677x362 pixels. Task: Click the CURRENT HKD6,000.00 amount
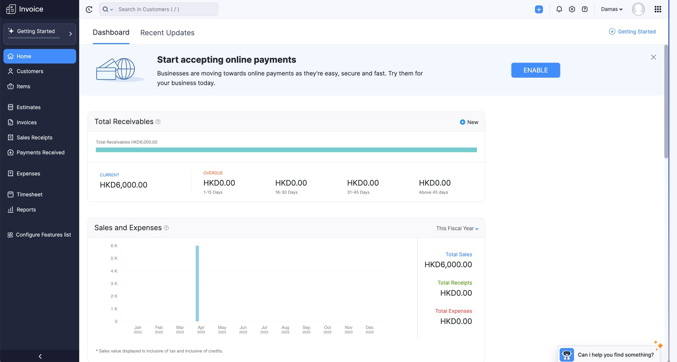123,185
